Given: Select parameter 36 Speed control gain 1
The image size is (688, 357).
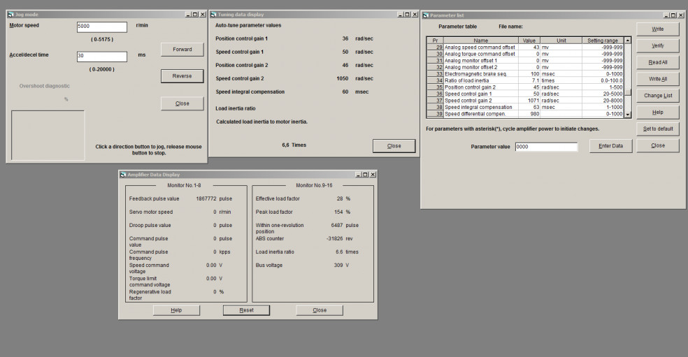Looking at the screenshot, I should click(525, 94).
